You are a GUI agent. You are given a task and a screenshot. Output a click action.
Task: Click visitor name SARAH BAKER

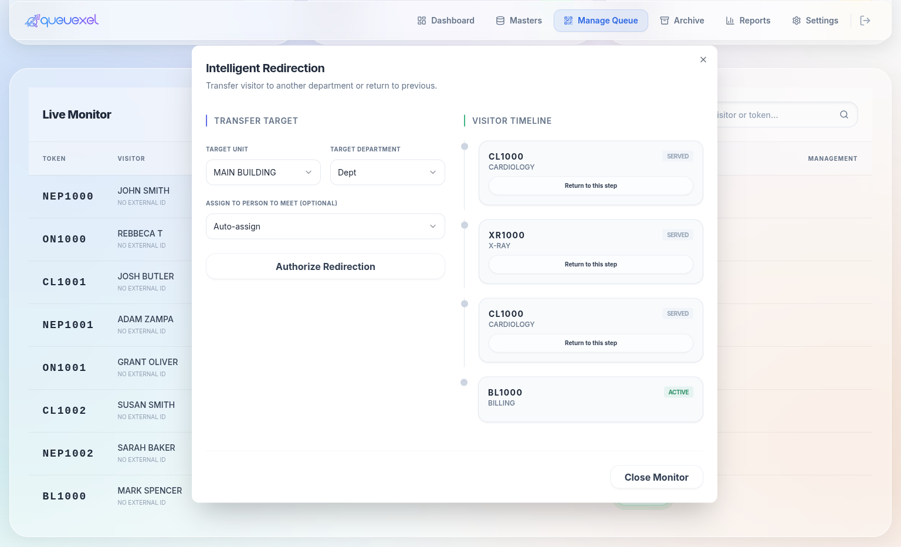(x=147, y=448)
